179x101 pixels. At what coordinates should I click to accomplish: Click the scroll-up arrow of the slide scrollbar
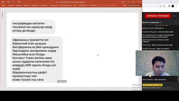(141, 9)
